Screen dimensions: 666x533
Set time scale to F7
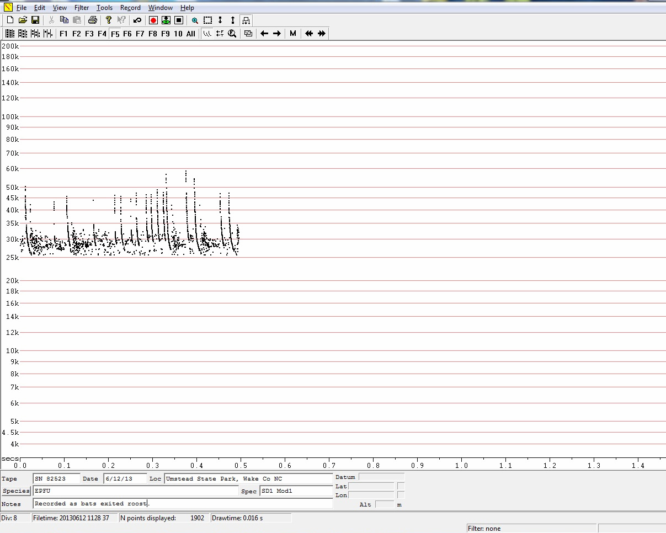coord(140,34)
